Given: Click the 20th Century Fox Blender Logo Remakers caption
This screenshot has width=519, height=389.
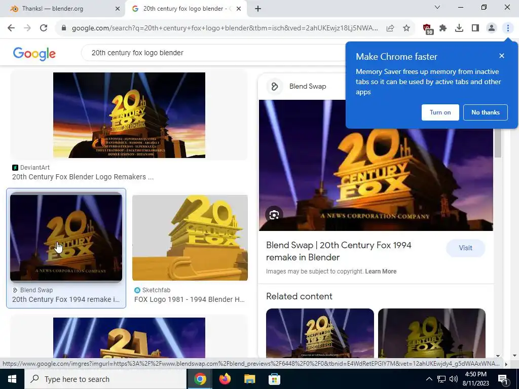Looking at the screenshot, I should pyautogui.click(x=83, y=177).
